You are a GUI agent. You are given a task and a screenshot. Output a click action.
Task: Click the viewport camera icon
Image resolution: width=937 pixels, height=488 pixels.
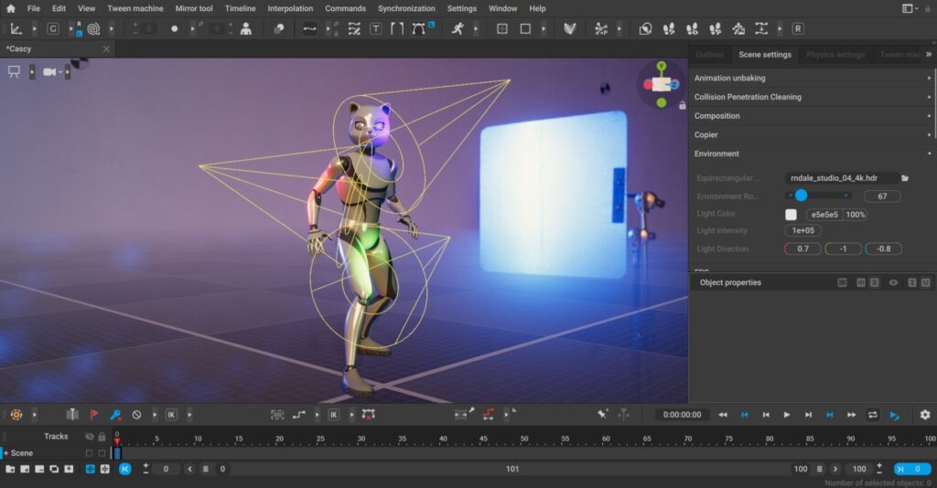[49, 72]
